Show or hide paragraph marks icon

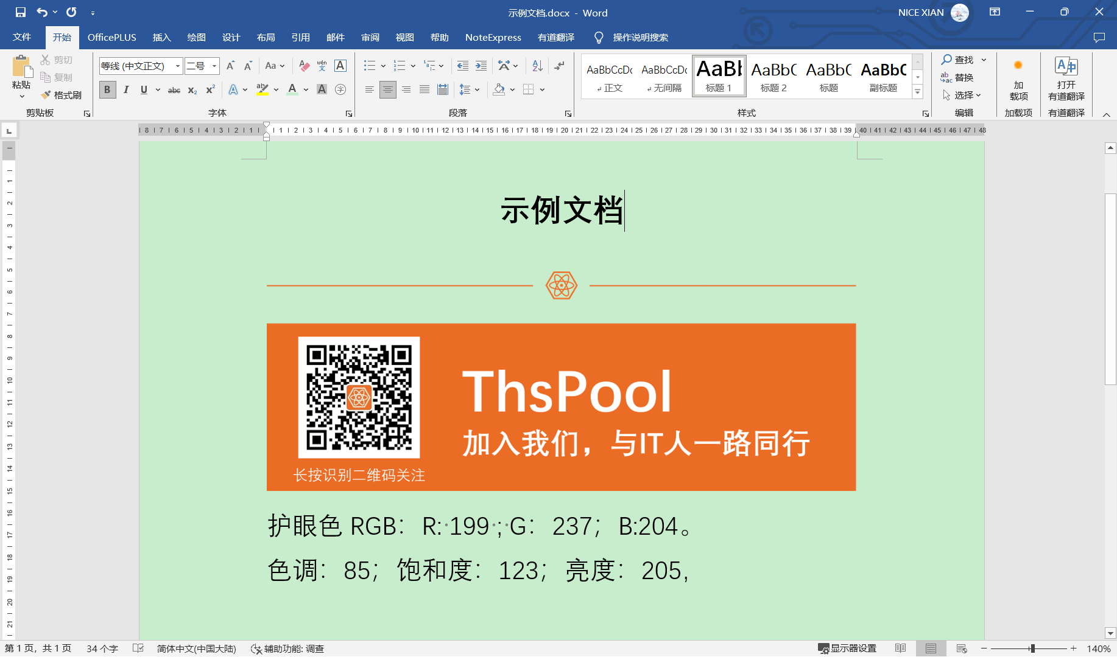(559, 66)
